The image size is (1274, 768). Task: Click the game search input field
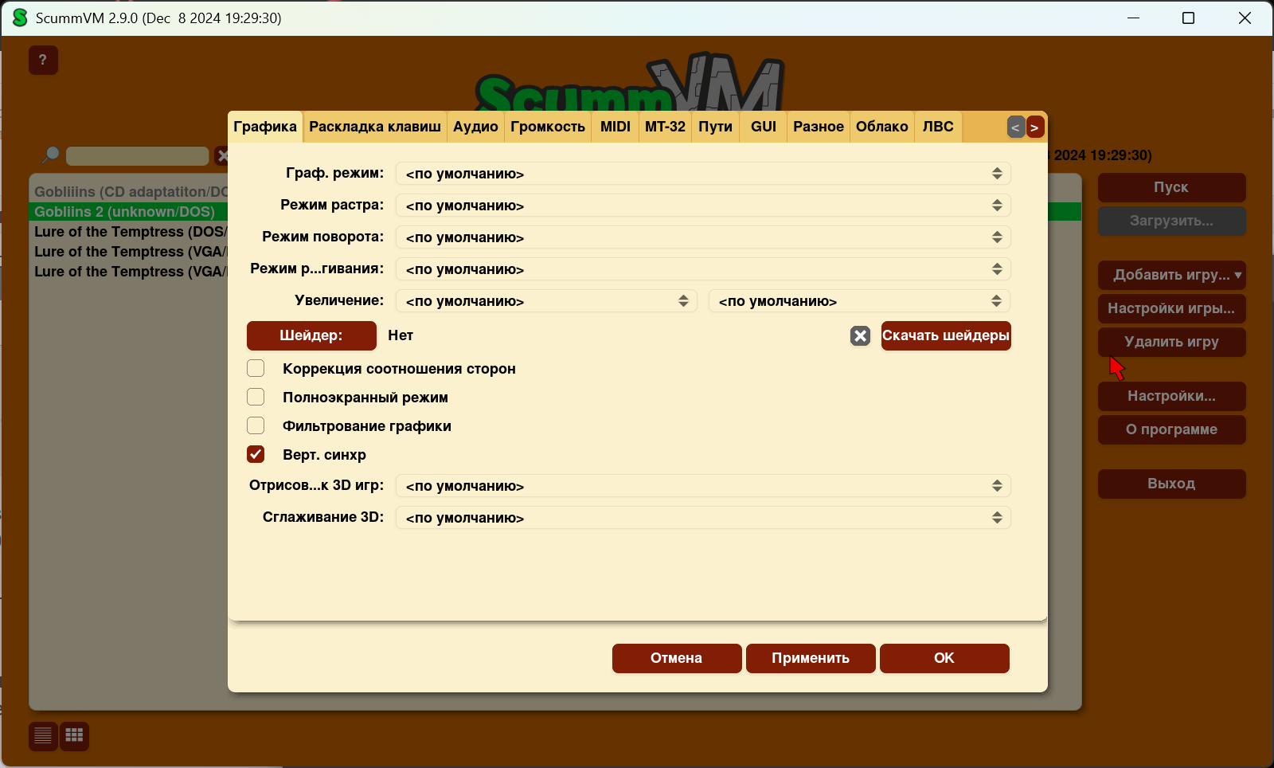[x=137, y=156]
